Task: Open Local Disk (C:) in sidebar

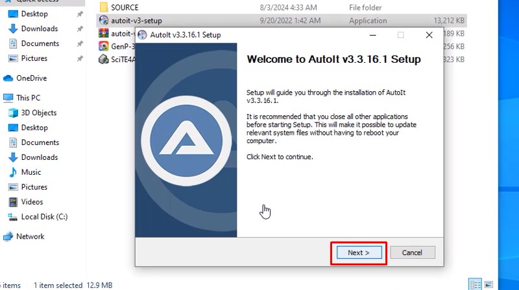Action: 43,217
